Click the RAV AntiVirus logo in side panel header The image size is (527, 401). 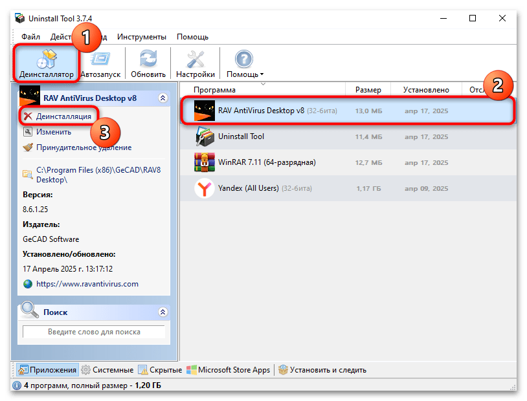[30, 96]
